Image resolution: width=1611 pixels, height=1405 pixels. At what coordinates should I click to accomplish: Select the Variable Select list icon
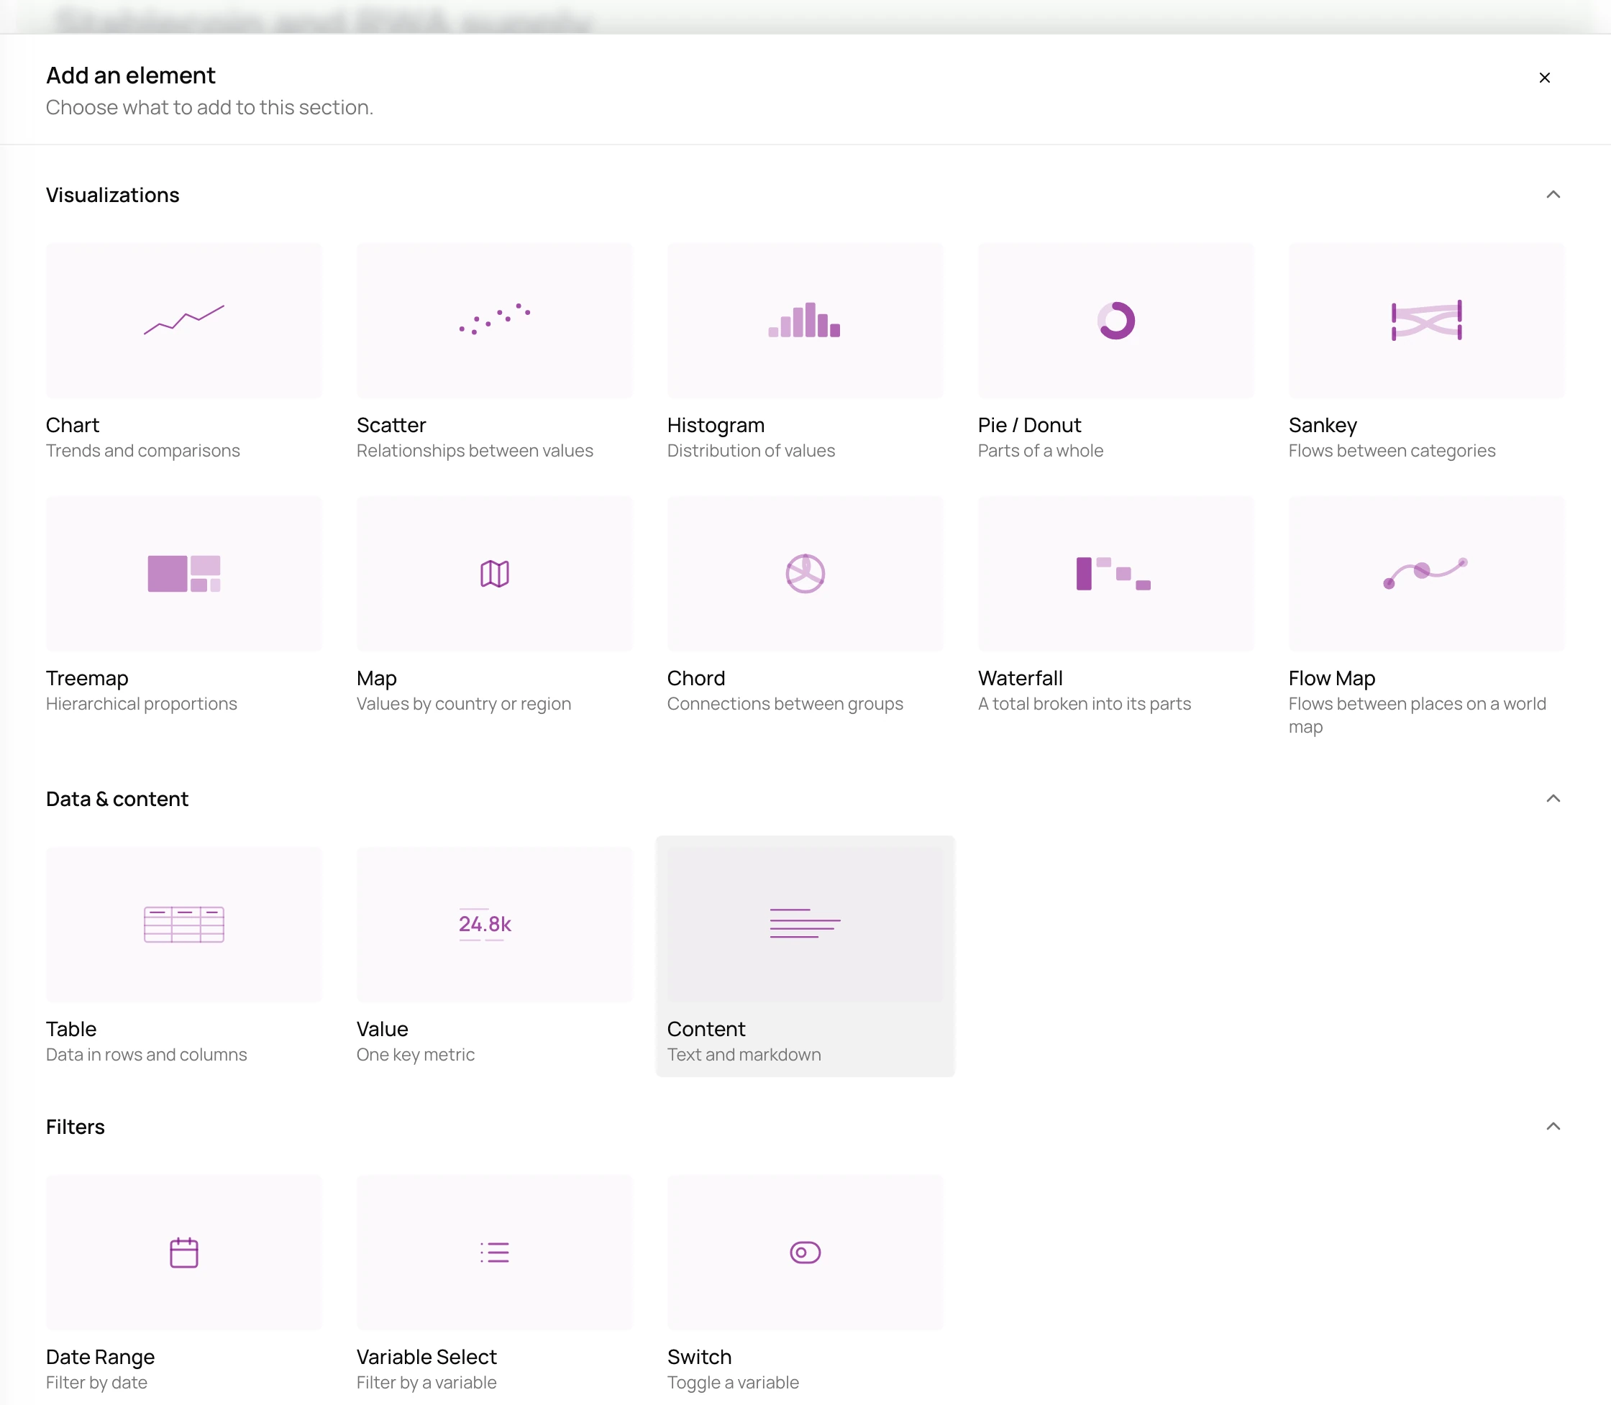(495, 1252)
